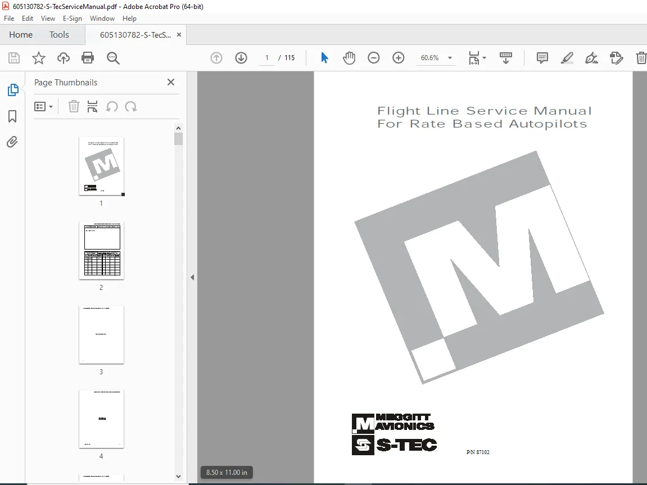
Task: Switch to the Tools tab
Action: tap(59, 35)
